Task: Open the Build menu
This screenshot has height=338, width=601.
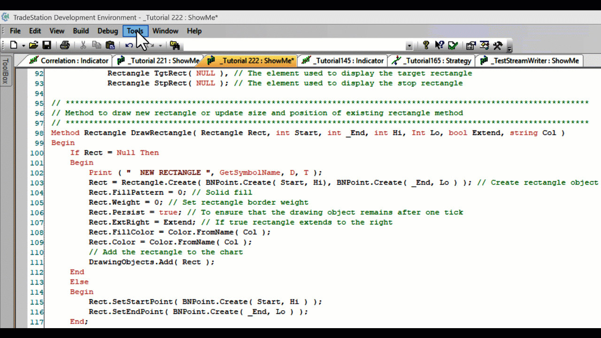Action: point(81,31)
